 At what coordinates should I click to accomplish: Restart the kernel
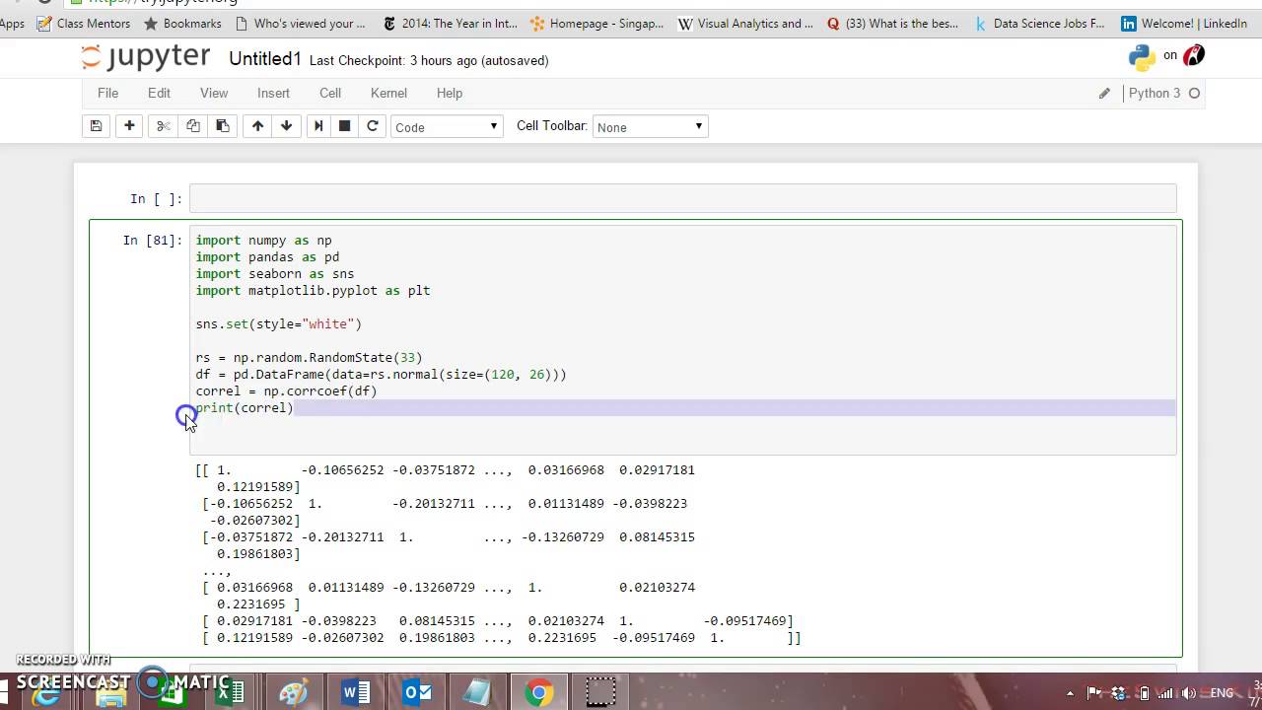click(x=372, y=126)
